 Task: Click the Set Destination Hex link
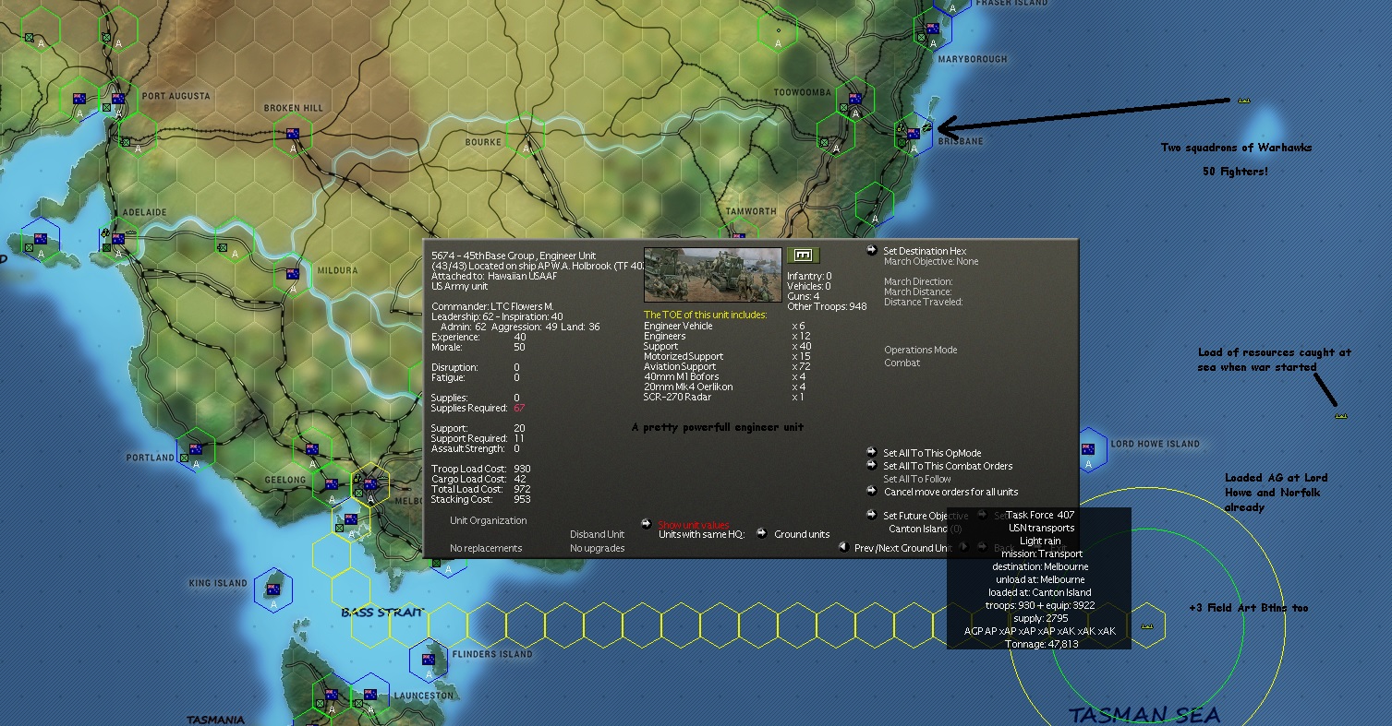click(x=925, y=251)
